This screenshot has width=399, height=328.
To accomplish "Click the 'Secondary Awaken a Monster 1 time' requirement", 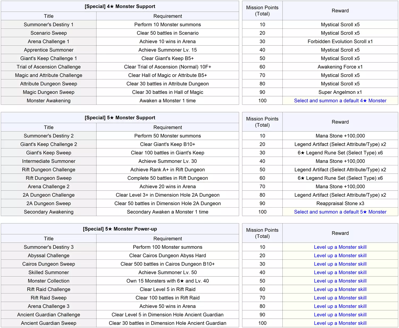I will (x=167, y=212).
